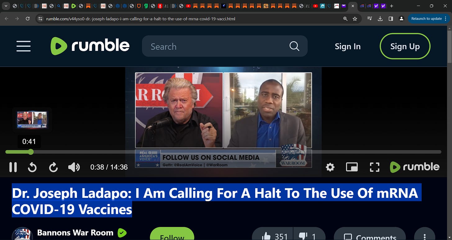Switch to the orange shield icon tab
This screenshot has height=240, width=452.
[138, 6]
